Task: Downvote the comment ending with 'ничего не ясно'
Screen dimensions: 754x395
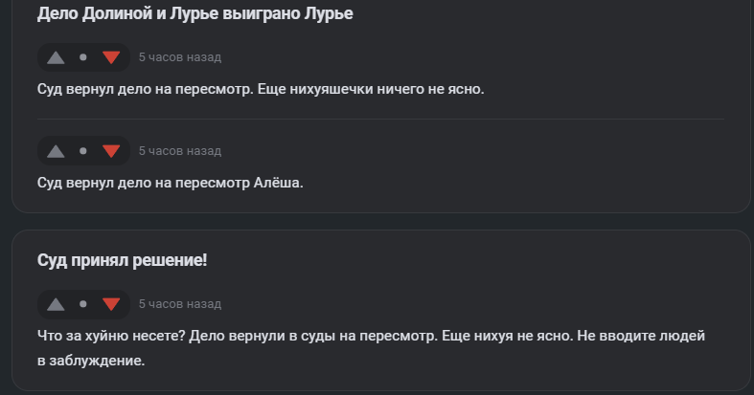Action: 110,57
